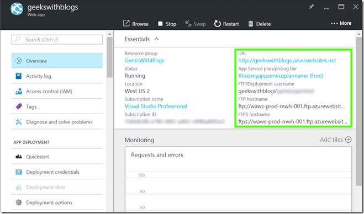Collapse the Essentials section chevron
Screen dimensions: 364x214
coord(157,39)
